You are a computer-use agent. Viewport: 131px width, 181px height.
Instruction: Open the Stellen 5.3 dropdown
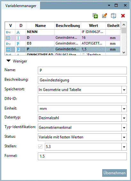point(124,147)
